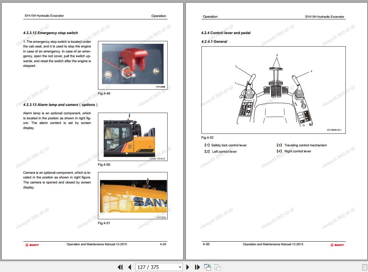Viewport: 368px width, 272px height.
Task: Click the go back to previous view icon
Action: [207, 267]
